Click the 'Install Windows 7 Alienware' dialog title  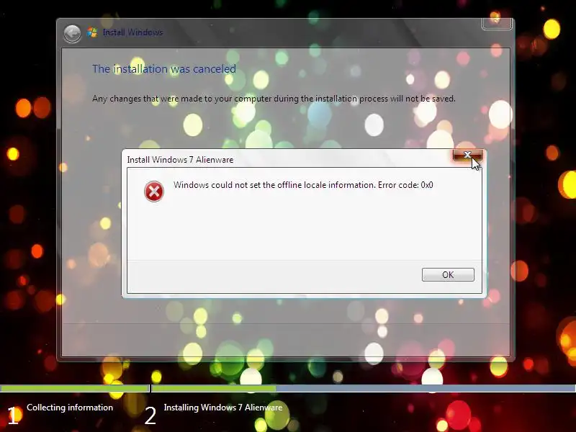(180, 160)
